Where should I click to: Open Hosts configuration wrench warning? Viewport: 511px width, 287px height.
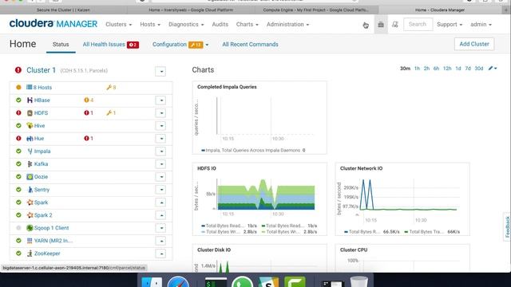pyautogui.click(x=111, y=87)
